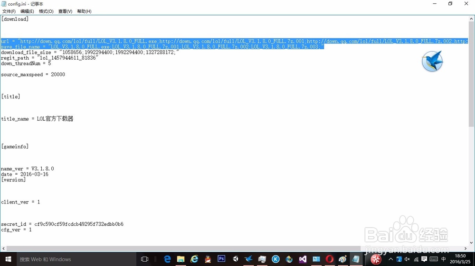Click the title_name = LOL官方下载器 line
Viewport: 475px width, 266px height.
coord(37,119)
